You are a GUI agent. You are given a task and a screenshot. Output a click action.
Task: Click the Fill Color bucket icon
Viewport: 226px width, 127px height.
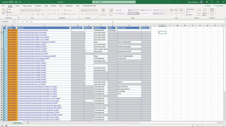coord(38,14)
